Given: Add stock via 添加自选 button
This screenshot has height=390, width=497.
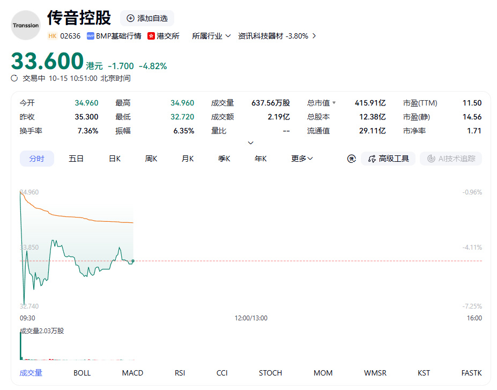Looking at the screenshot, I should [147, 18].
